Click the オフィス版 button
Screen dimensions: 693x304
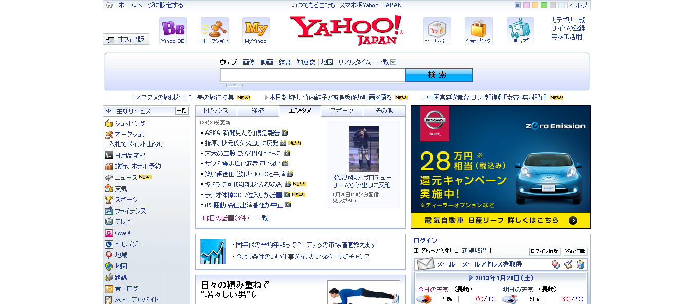point(126,39)
